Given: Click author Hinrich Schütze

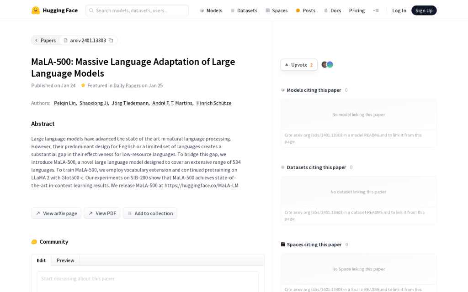Looking at the screenshot, I should [x=214, y=103].
